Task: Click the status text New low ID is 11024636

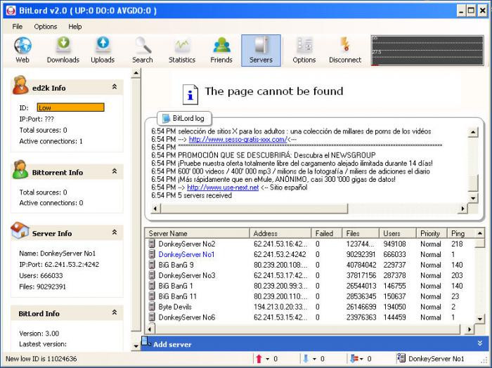Action: click(41, 359)
